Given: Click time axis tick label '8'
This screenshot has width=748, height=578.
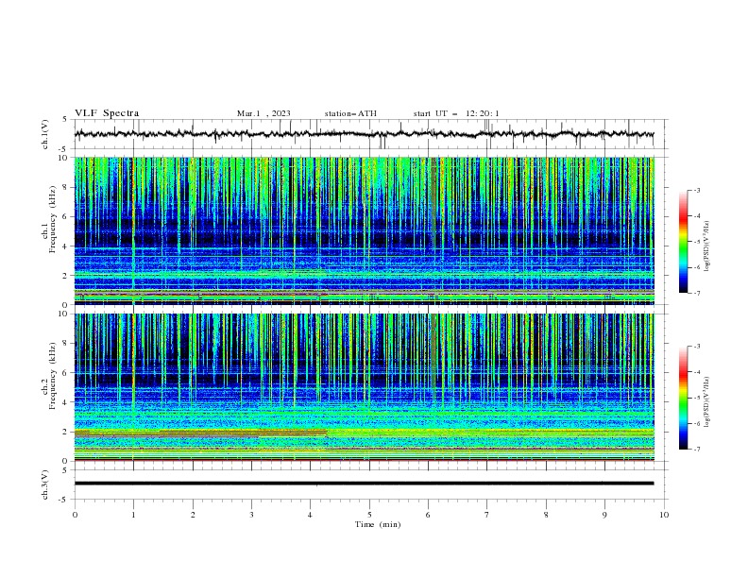Looking at the screenshot, I should tap(546, 515).
